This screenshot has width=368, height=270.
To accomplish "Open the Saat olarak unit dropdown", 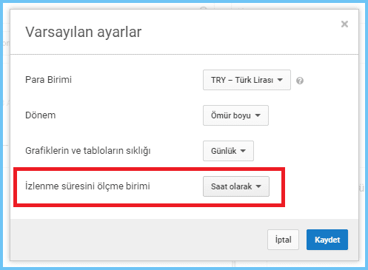I will (236, 186).
